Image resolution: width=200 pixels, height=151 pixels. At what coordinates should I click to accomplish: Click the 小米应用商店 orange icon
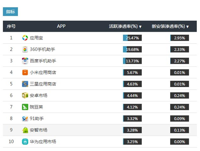pyautogui.click(x=25, y=72)
